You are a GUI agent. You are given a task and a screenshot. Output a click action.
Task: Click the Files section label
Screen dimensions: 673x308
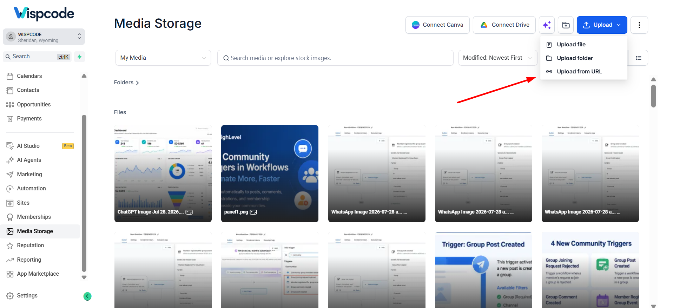tap(120, 112)
